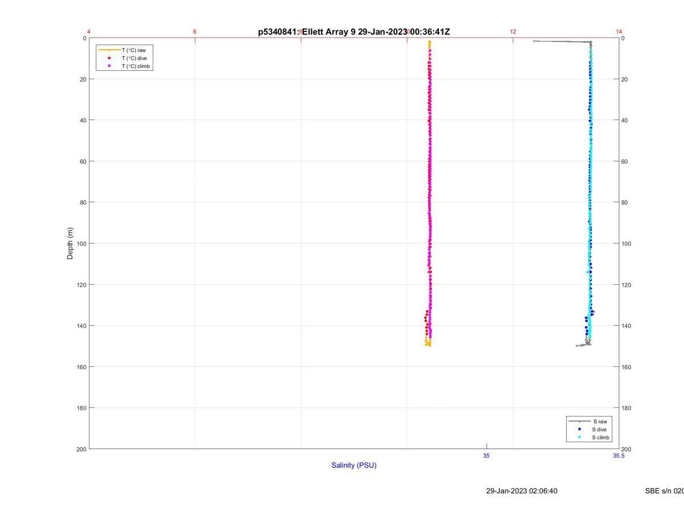The width and height of the screenshot is (684, 505).
Task: Click the left depth tick label '60'
Action: 83,161
